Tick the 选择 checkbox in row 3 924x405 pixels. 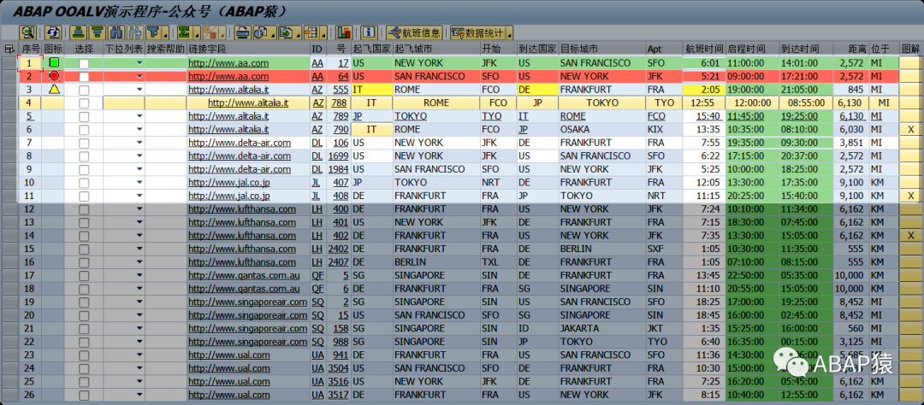(x=84, y=90)
